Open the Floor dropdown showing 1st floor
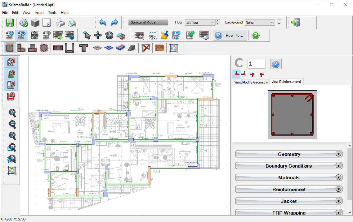 (200, 23)
